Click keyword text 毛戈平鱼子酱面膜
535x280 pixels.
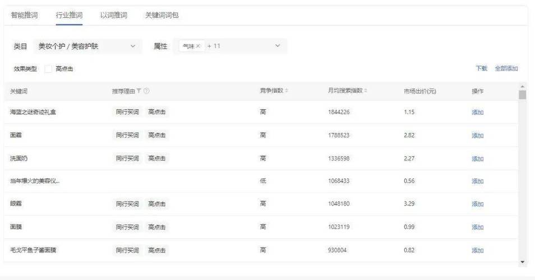33,250
